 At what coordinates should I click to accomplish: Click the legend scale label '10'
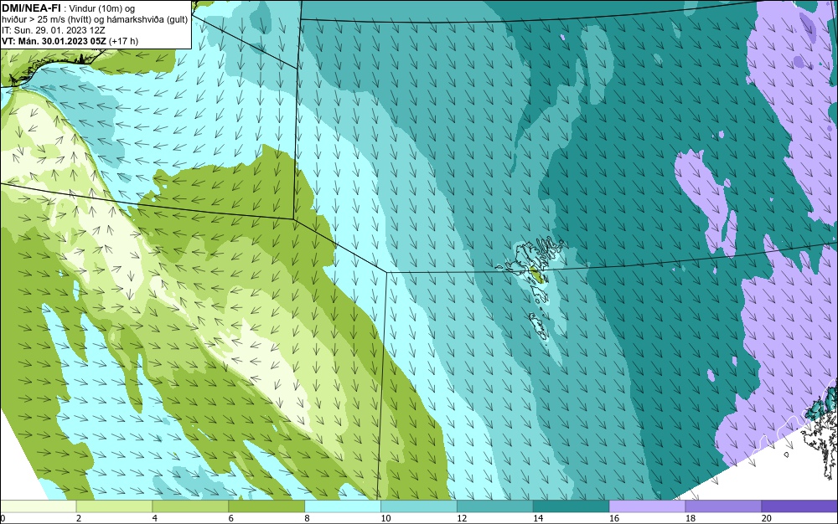[385, 518]
